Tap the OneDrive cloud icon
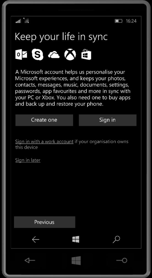Viewport: 152px width, 278px height. tap(54, 55)
